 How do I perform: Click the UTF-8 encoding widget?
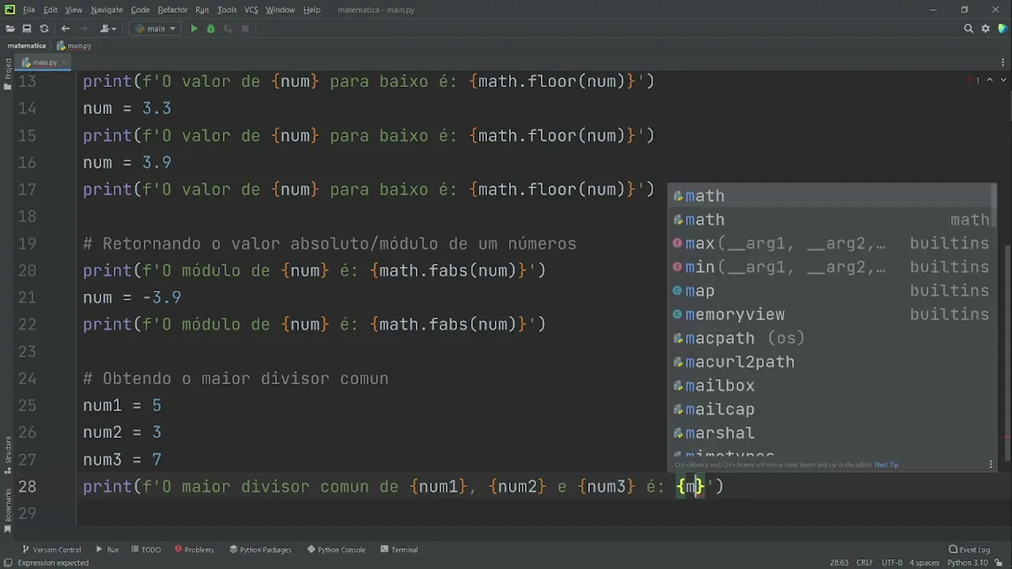pyautogui.click(x=892, y=563)
